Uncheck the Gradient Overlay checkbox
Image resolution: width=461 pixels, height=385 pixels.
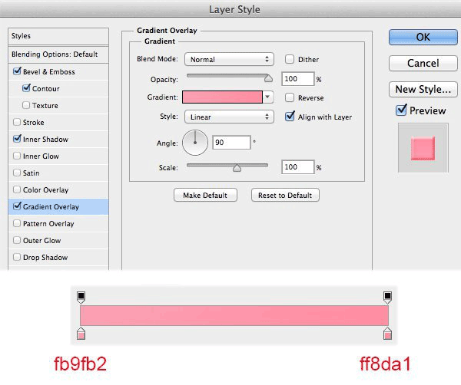coord(17,206)
